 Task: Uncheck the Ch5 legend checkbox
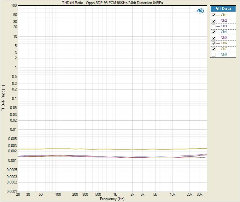(214, 38)
